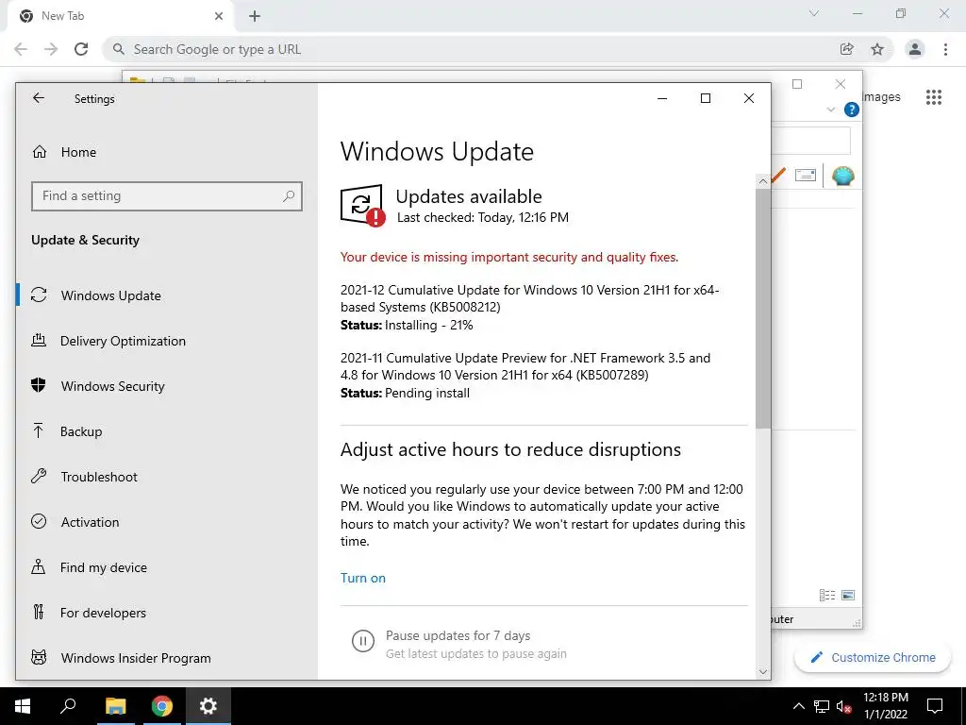The height and width of the screenshot is (725, 966).
Task: Click the Settings scrollbar down arrow
Action: coord(762,672)
